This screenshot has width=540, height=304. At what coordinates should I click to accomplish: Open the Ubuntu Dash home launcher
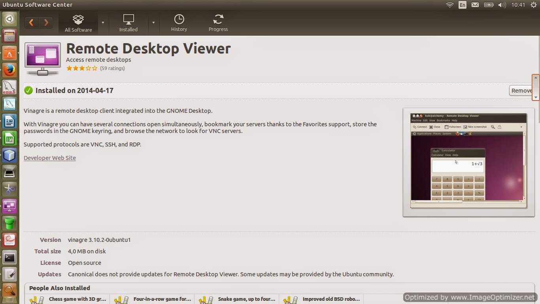tap(9, 19)
